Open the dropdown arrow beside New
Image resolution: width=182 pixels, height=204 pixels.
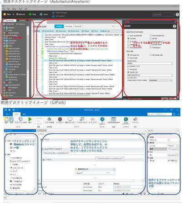click(13, 15)
